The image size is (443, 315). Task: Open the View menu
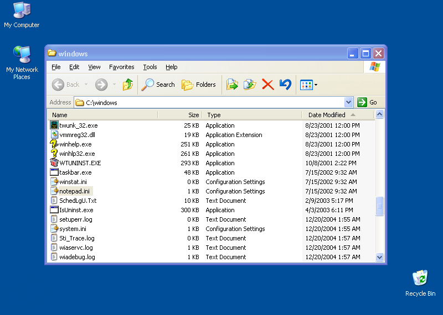pyautogui.click(x=94, y=67)
